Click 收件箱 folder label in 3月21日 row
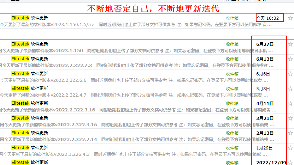Screen dimensions: 294x165 point(232,118)
